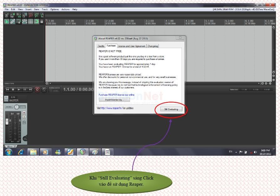
Task: Click the Redo toolbar icon
Action: (36, 15)
